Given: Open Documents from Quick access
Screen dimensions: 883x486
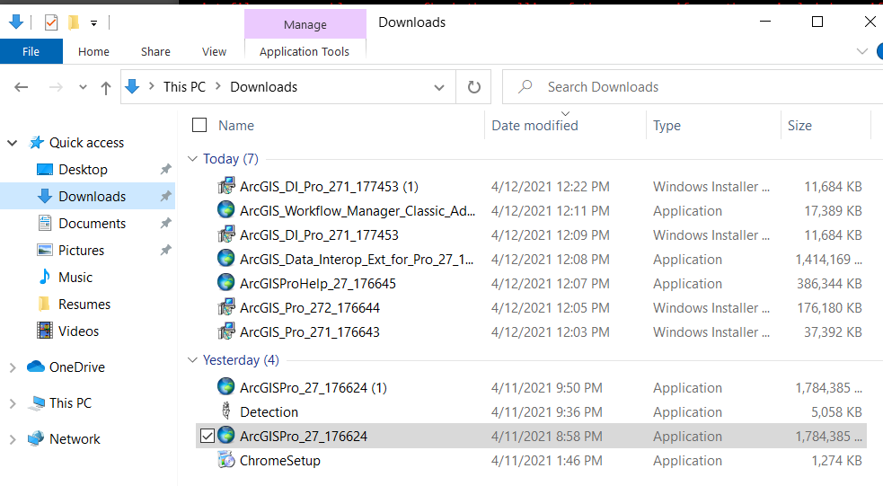Looking at the screenshot, I should coord(92,224).
